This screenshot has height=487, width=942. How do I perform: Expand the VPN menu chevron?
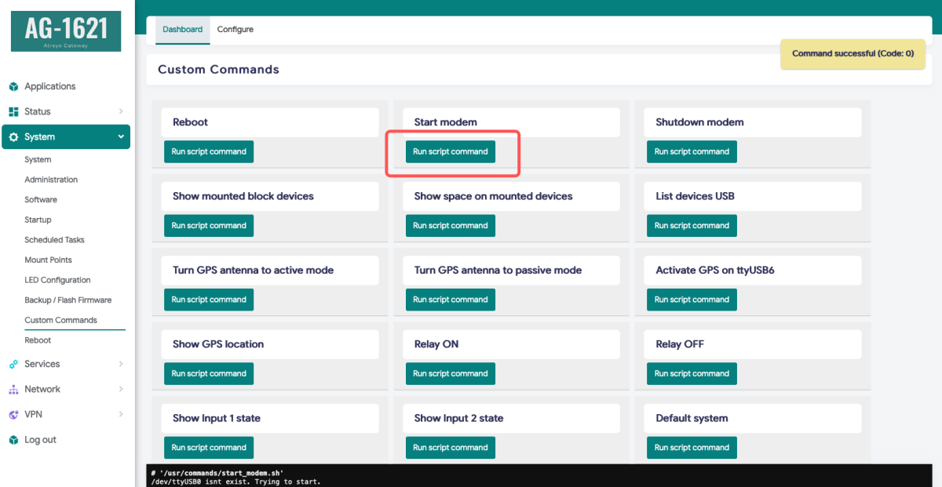point(121,414)
